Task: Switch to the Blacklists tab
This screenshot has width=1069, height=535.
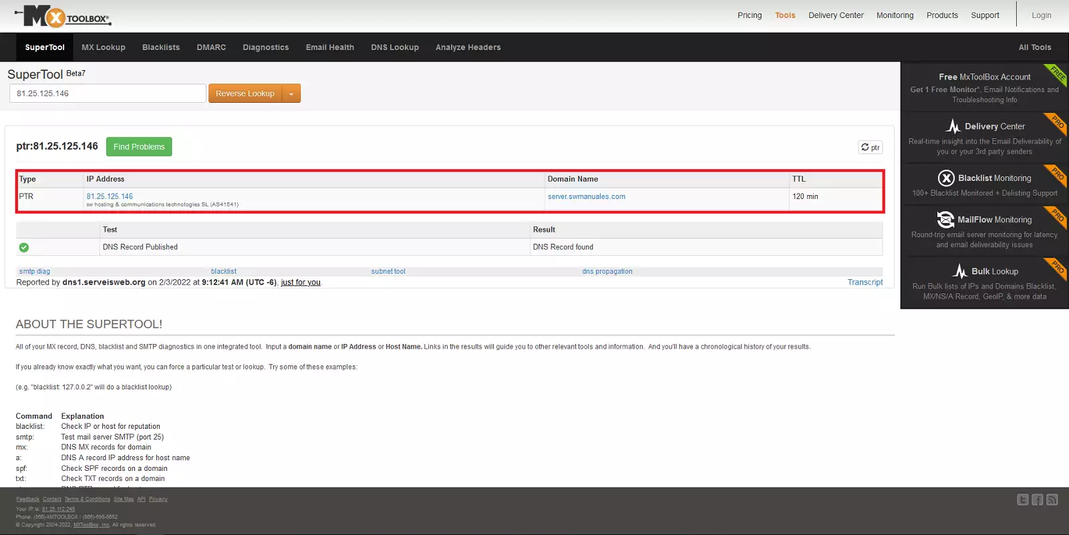Action: 161,47
